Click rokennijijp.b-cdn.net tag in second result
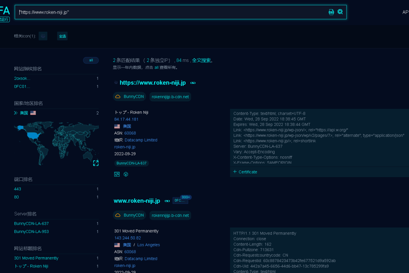The image size is (409, 273). point(170,215)
